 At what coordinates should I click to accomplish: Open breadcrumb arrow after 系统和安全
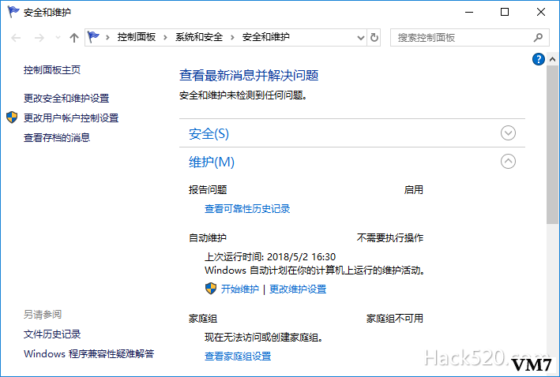click(232, 37)
